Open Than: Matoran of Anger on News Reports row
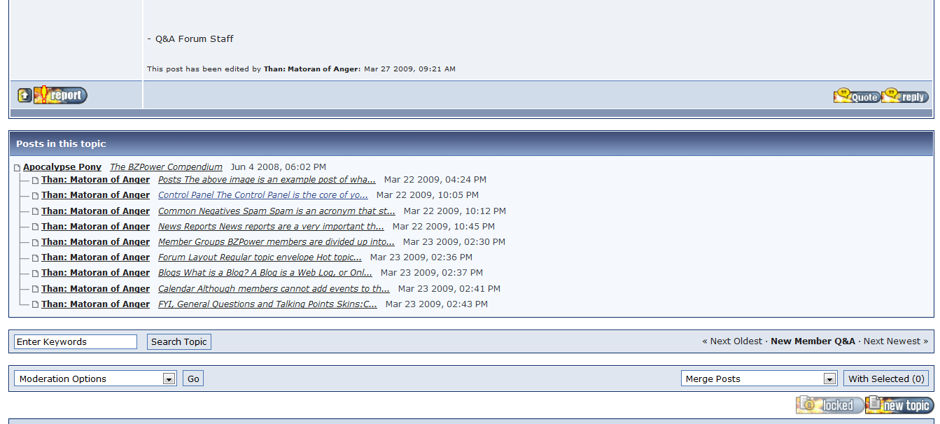 tap(95, 226)
